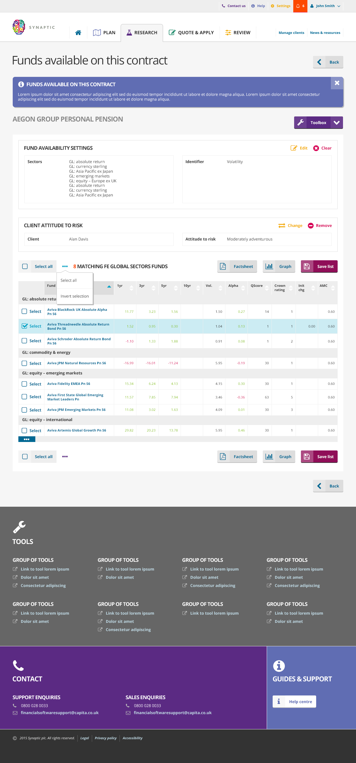Click the Change arrows icon in Client Attitude to Risk
The image size is (356, 763).
pos(282,226)
